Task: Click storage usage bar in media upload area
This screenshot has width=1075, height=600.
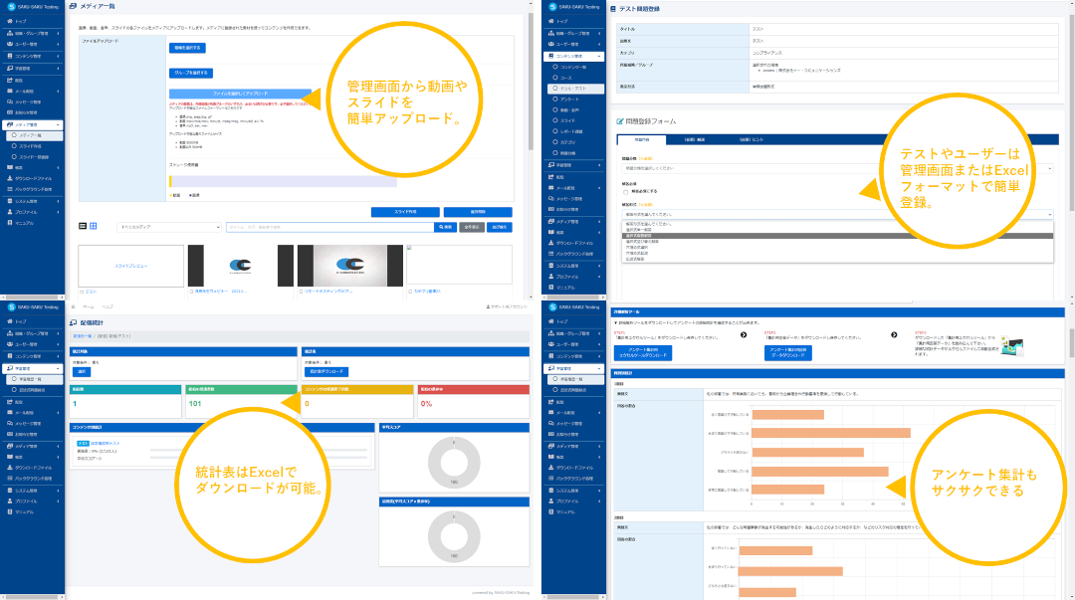Action: click(x=283, y=182)
